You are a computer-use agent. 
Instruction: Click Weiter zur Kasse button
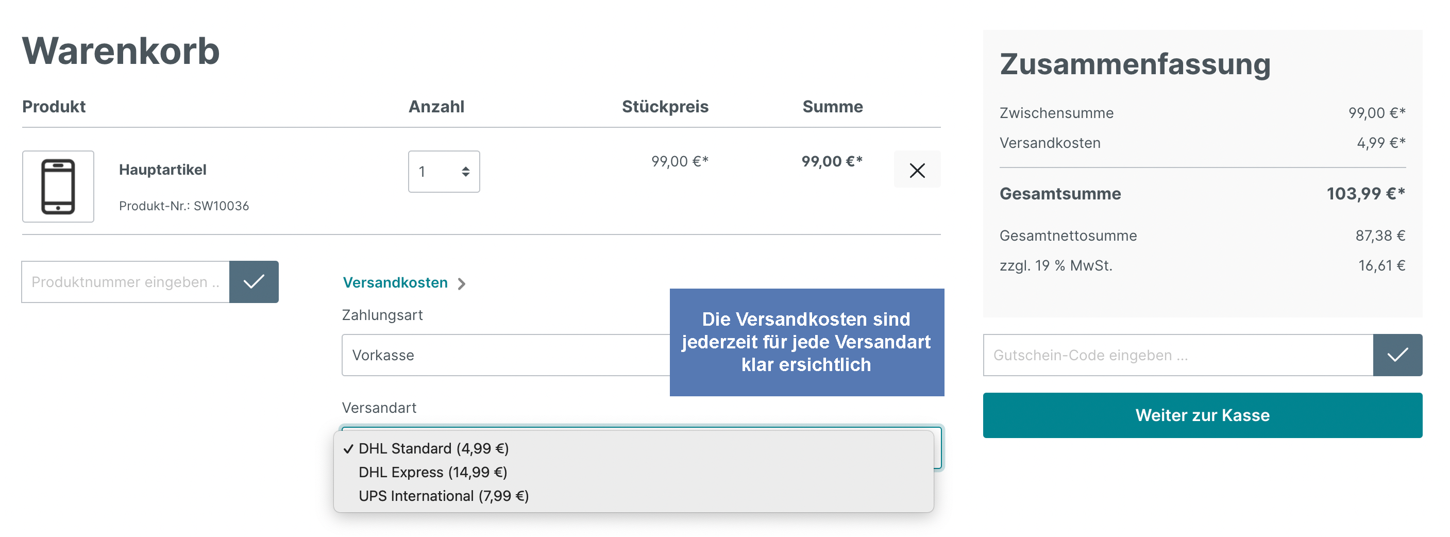tap(1202, 415)
